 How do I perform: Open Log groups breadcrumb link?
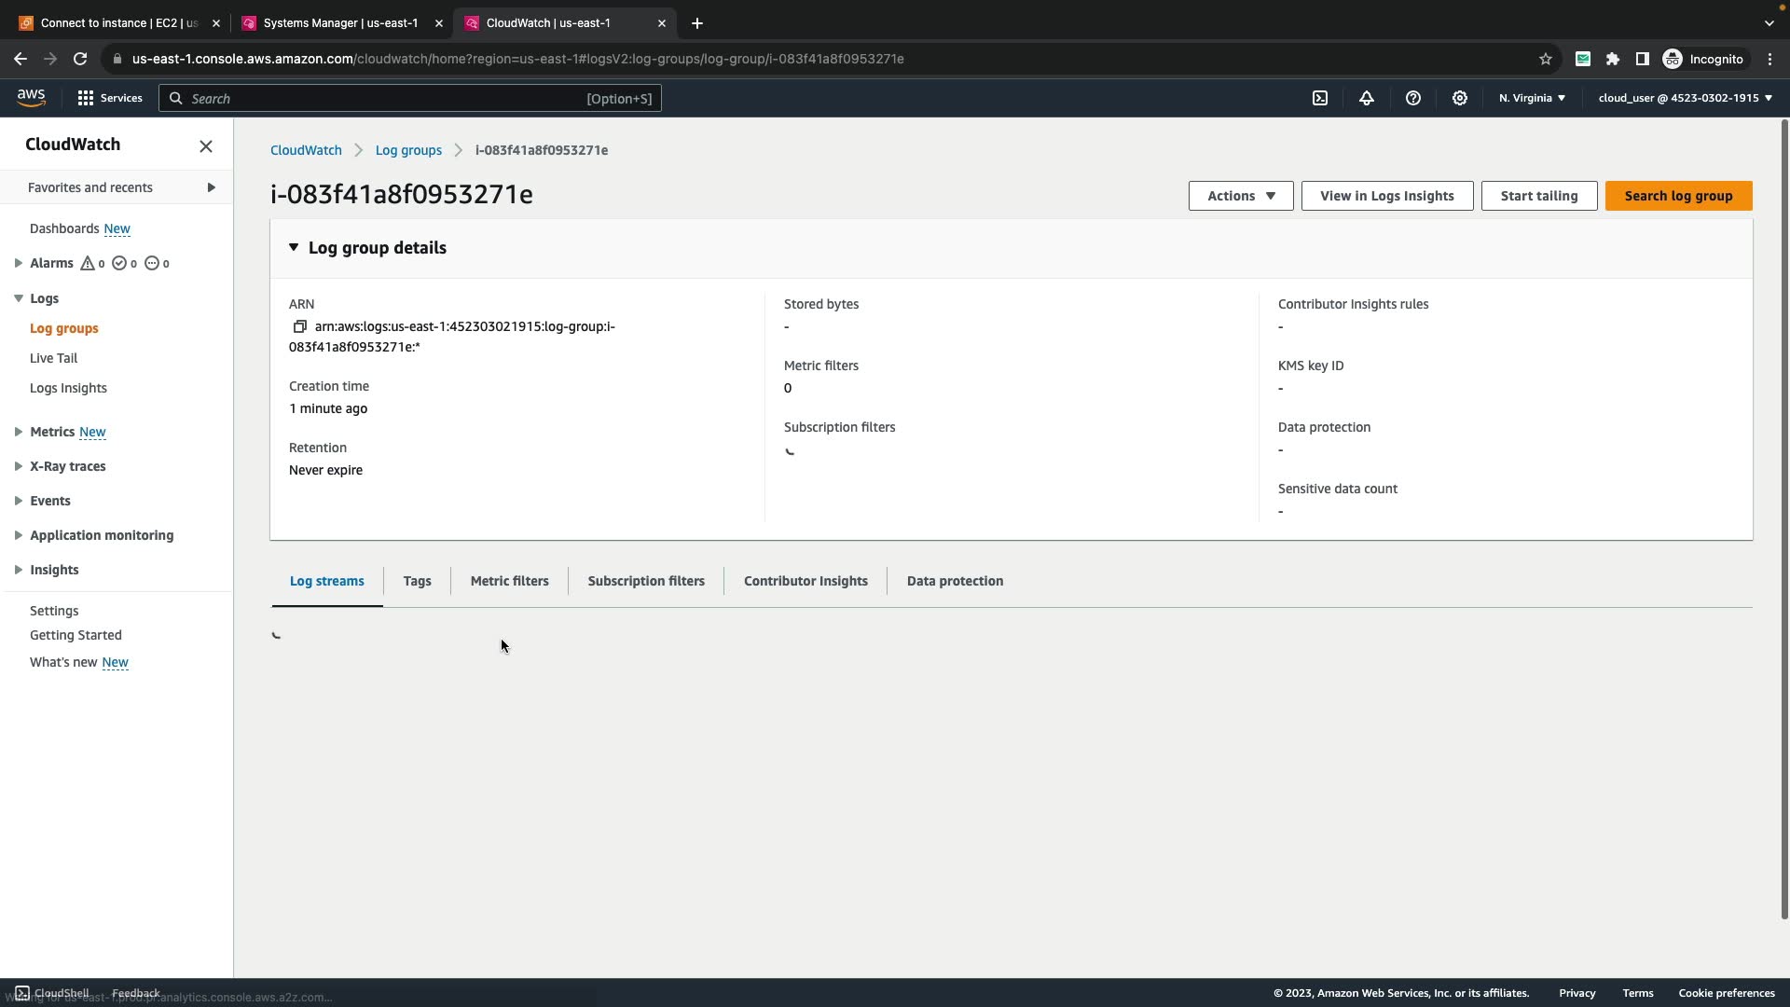coord(408,150)
